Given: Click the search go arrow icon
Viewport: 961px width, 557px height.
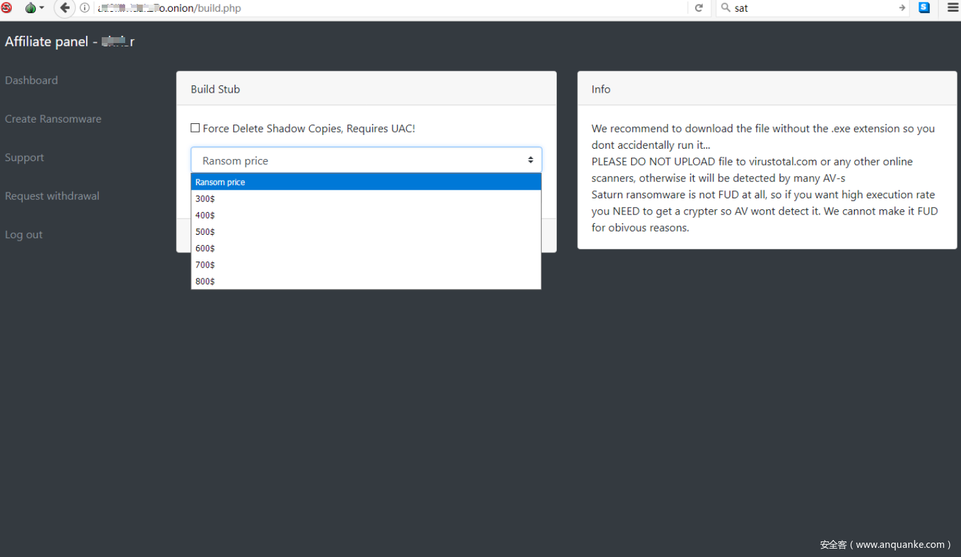Looking at the screenshot, I should coord(902,8).
